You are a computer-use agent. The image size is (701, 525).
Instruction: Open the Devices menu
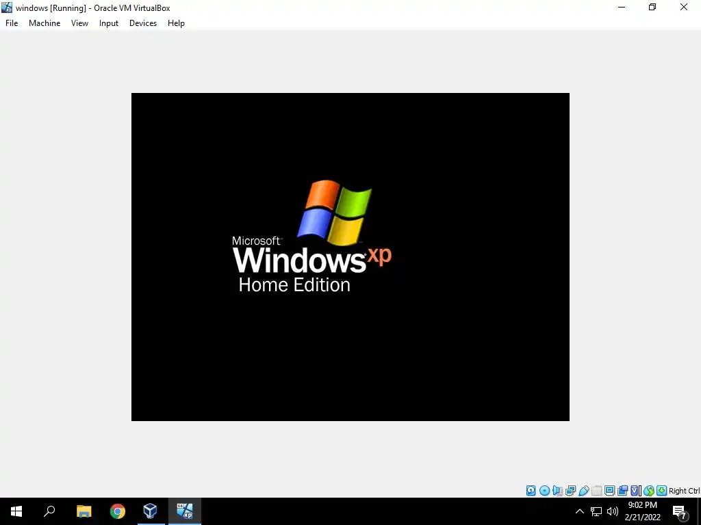tap(143, 23)
